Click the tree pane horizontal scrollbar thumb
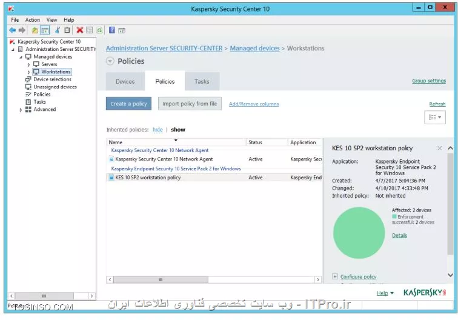Image resolution: width=458 pixels, height=320 pixels. [44, 296]
